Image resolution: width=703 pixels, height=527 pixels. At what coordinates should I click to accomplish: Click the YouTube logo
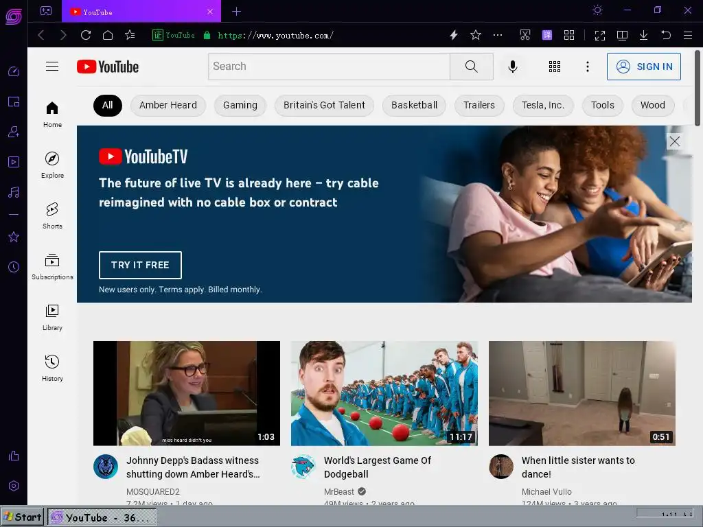coord(108,67)
